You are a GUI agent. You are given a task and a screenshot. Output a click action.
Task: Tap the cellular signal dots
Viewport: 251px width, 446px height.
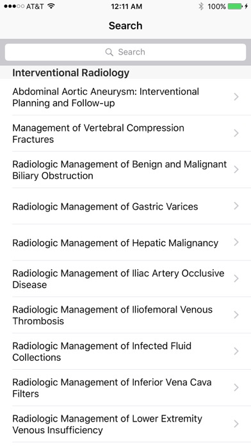(14, 6)
